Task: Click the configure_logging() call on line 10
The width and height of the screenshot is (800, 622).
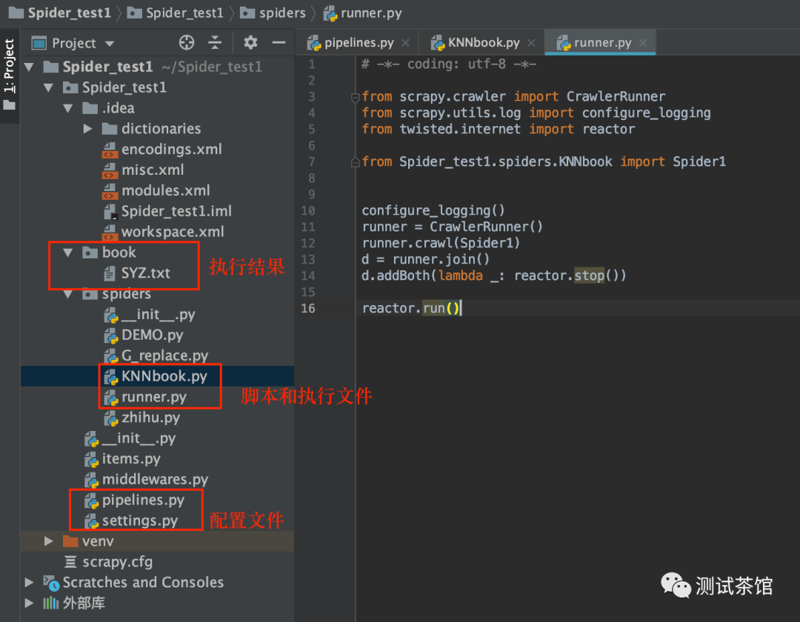Action: pyautogui.click(x=433, y=210)
